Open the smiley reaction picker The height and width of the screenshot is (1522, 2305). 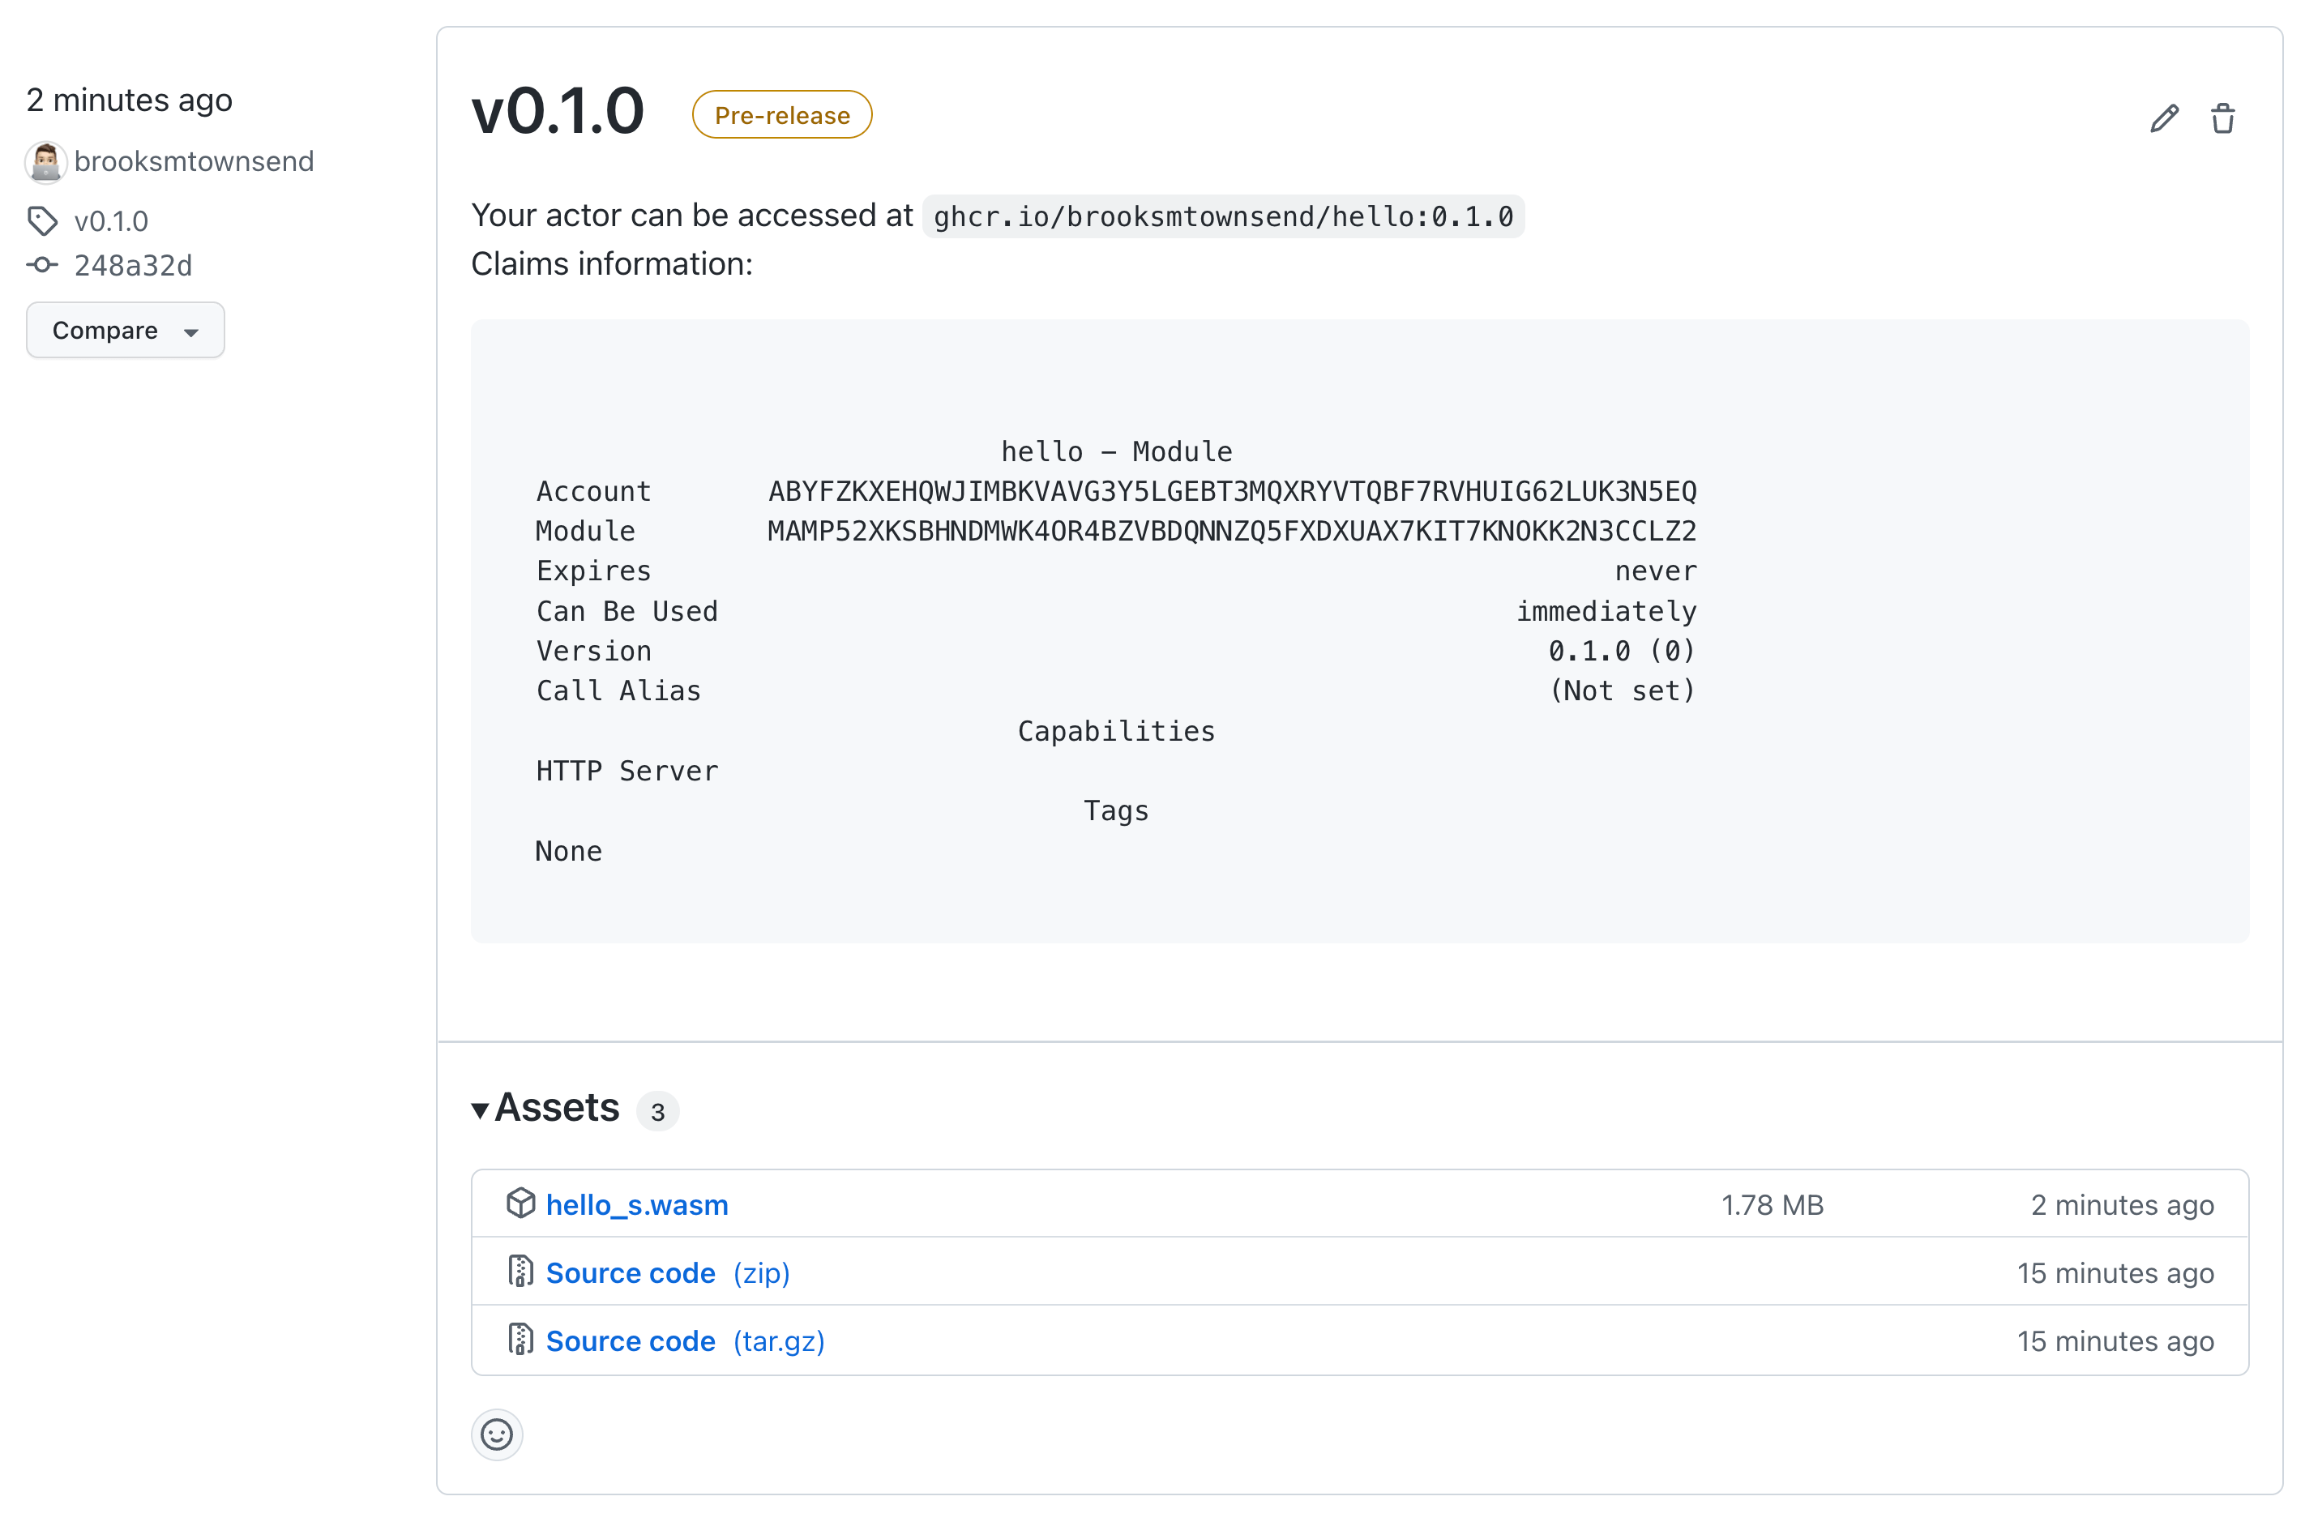click(497, 1434)
